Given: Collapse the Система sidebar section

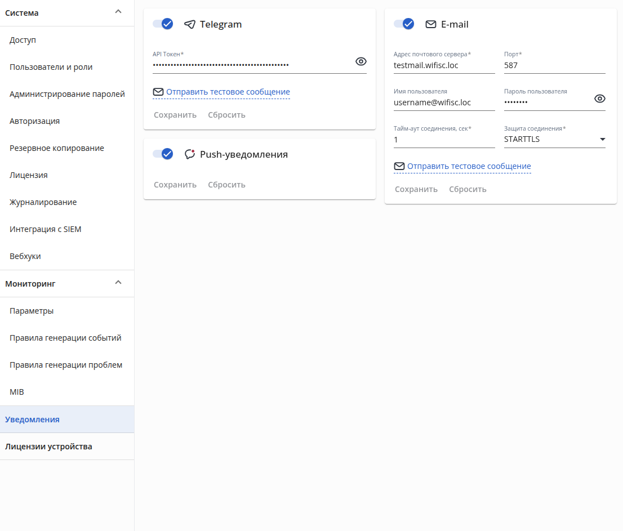Looking at the screenshot, I should (x=118, y=11).
